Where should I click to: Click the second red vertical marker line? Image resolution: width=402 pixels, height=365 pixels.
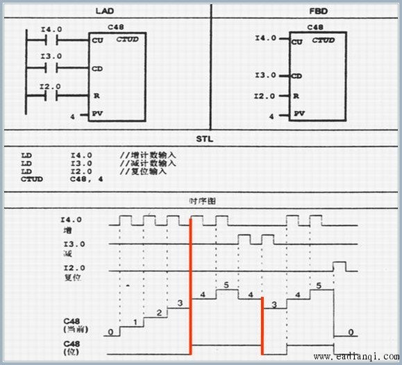point(262,326)
